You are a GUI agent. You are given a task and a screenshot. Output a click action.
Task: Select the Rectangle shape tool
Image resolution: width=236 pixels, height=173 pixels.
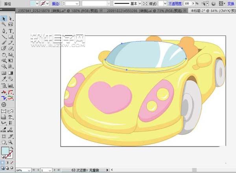pos(11,37)
